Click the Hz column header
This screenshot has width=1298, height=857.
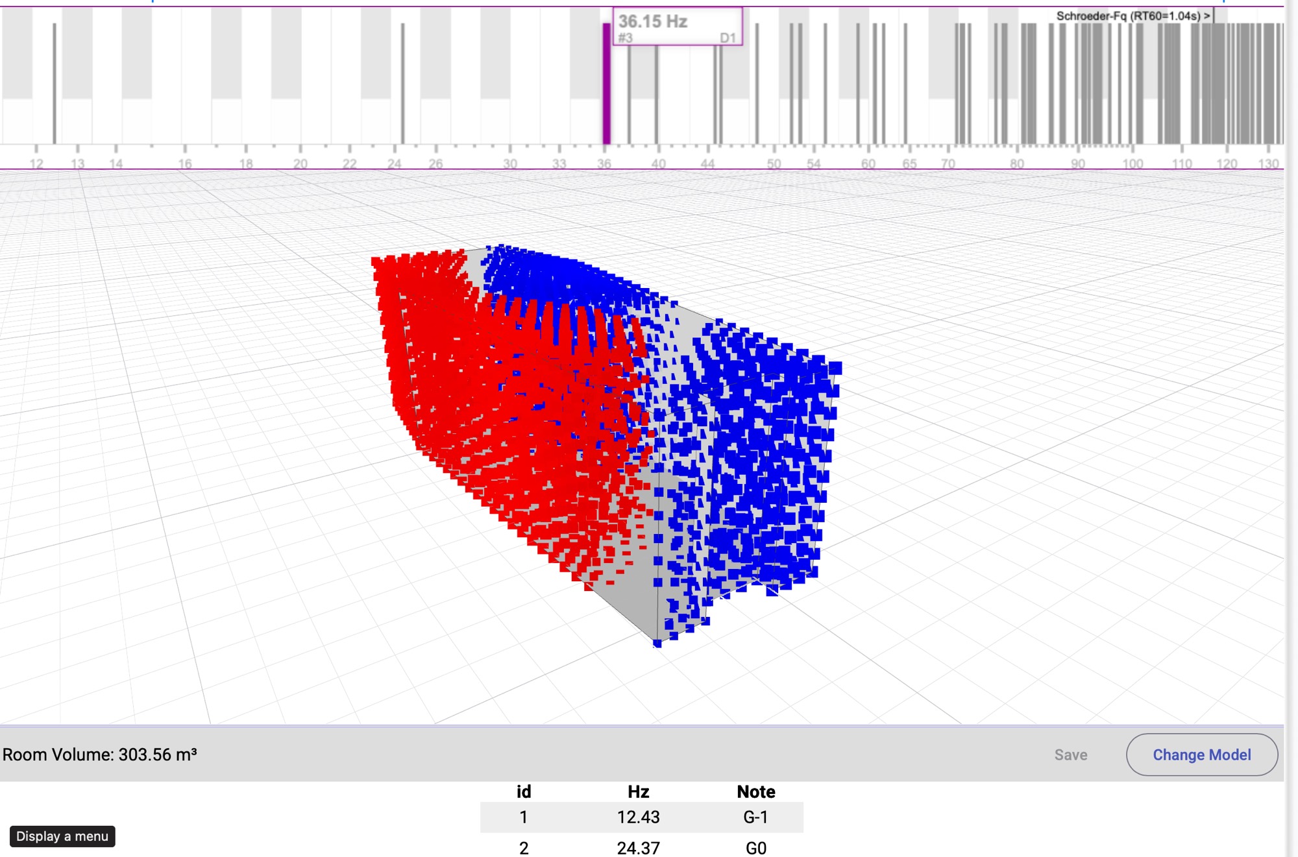(x=639, y=791)
